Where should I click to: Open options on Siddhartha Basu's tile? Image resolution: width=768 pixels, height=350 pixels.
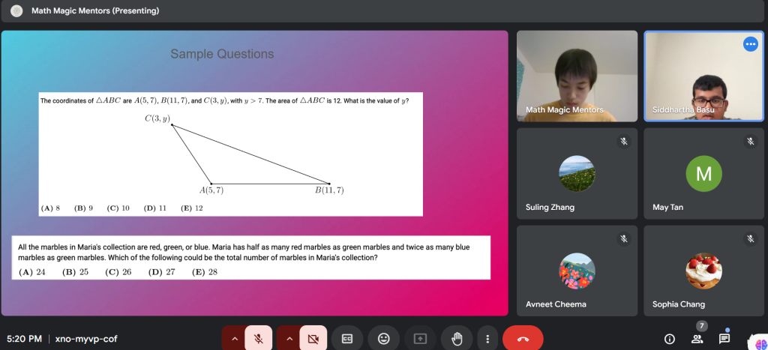click(x=750, y=44)
